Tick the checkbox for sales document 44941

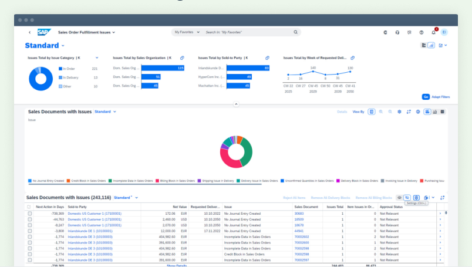coord(30,231)
